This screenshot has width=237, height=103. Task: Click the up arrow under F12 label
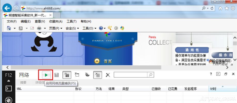tap(9, 81)
